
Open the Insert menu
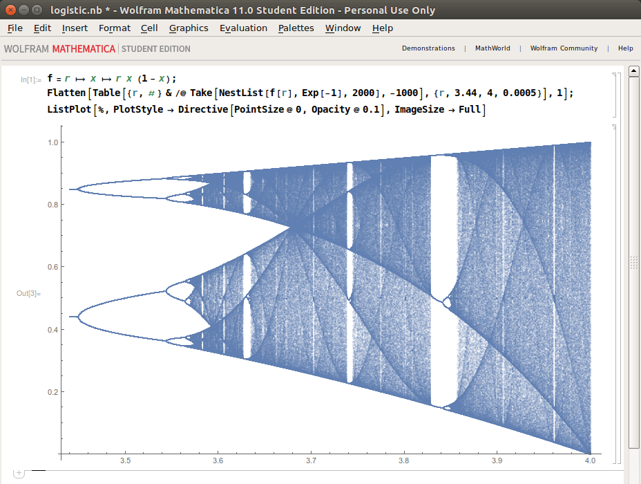coord(75,28)
